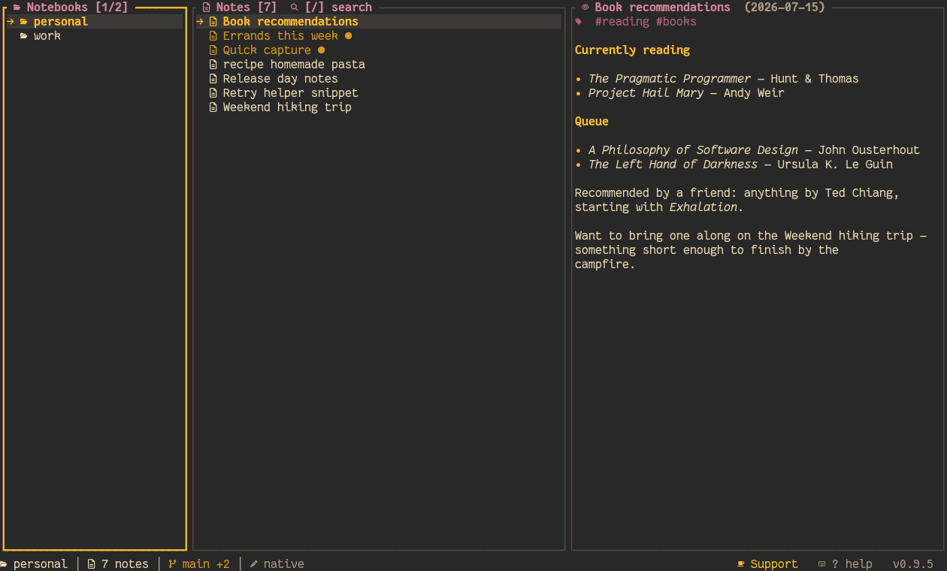947x571 pixels.
Task: Click the note icon beside Book recommendations in the list
Action: [x=213, y=22]
